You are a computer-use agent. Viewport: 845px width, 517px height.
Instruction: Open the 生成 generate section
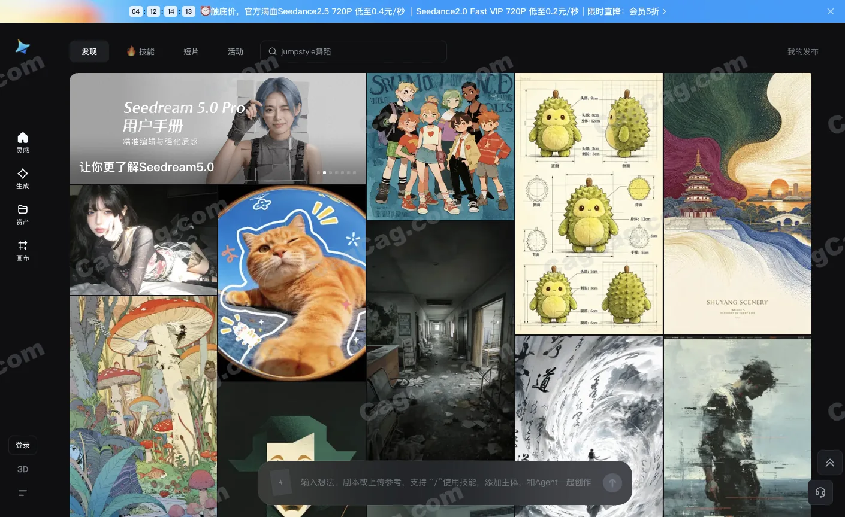point(23,179)
